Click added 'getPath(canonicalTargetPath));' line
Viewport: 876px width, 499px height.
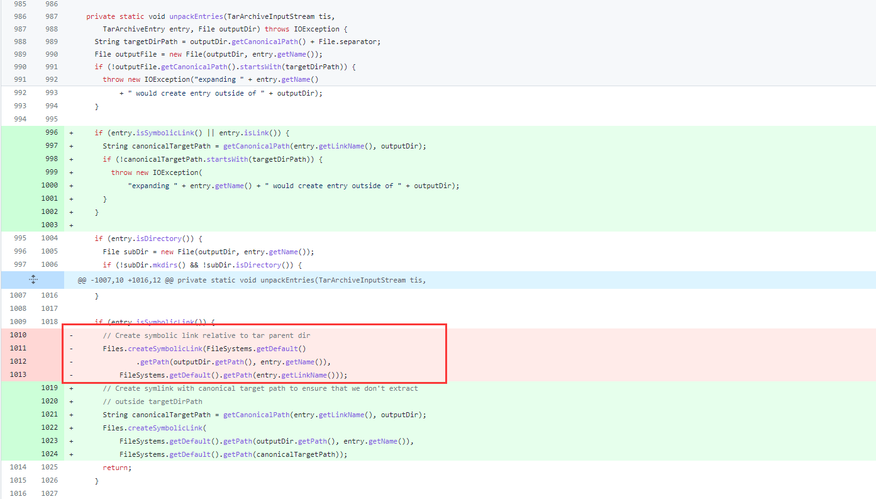click(233, 454)
